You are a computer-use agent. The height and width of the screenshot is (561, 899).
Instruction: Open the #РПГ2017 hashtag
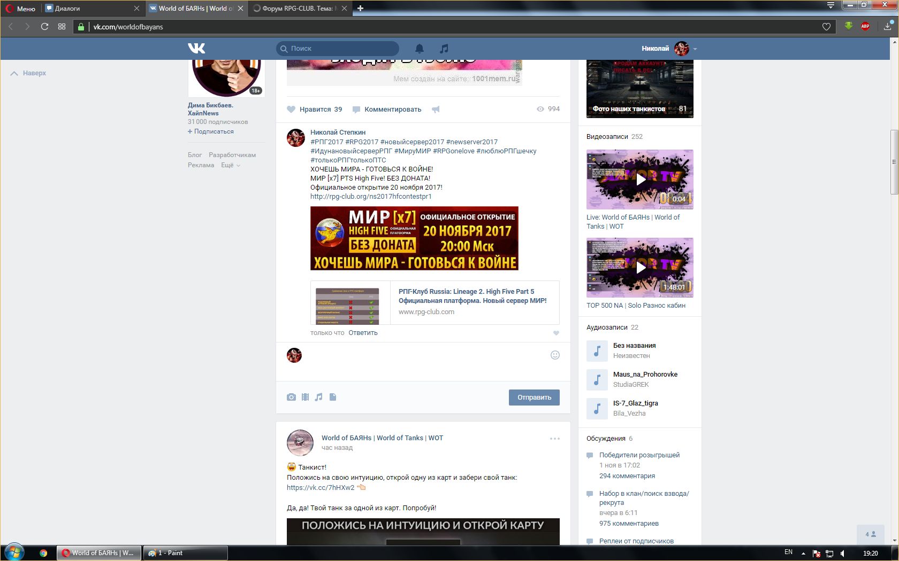point(327,142)
